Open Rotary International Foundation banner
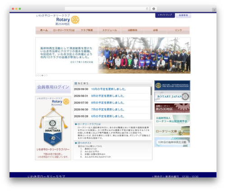Viewport: 226px width, 191px height. [172, 85]
